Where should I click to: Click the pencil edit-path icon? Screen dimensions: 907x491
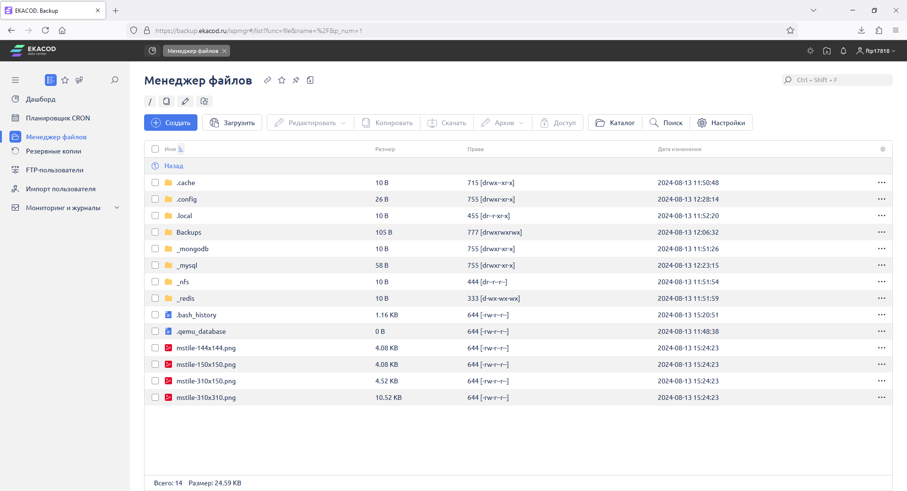click(x=185, y=102)
